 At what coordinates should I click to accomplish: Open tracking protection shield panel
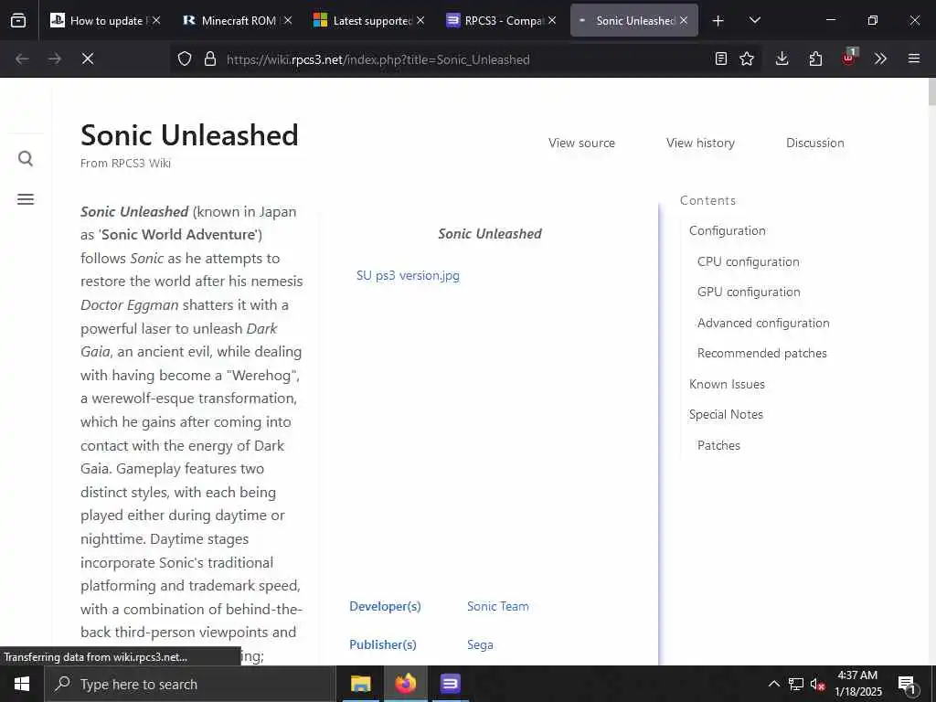pos(185,58)
